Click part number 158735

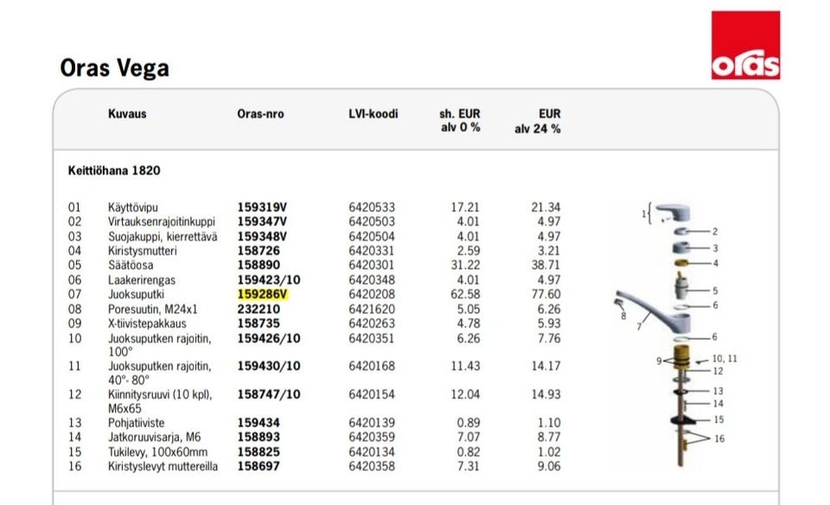click(x=259, y=323)
